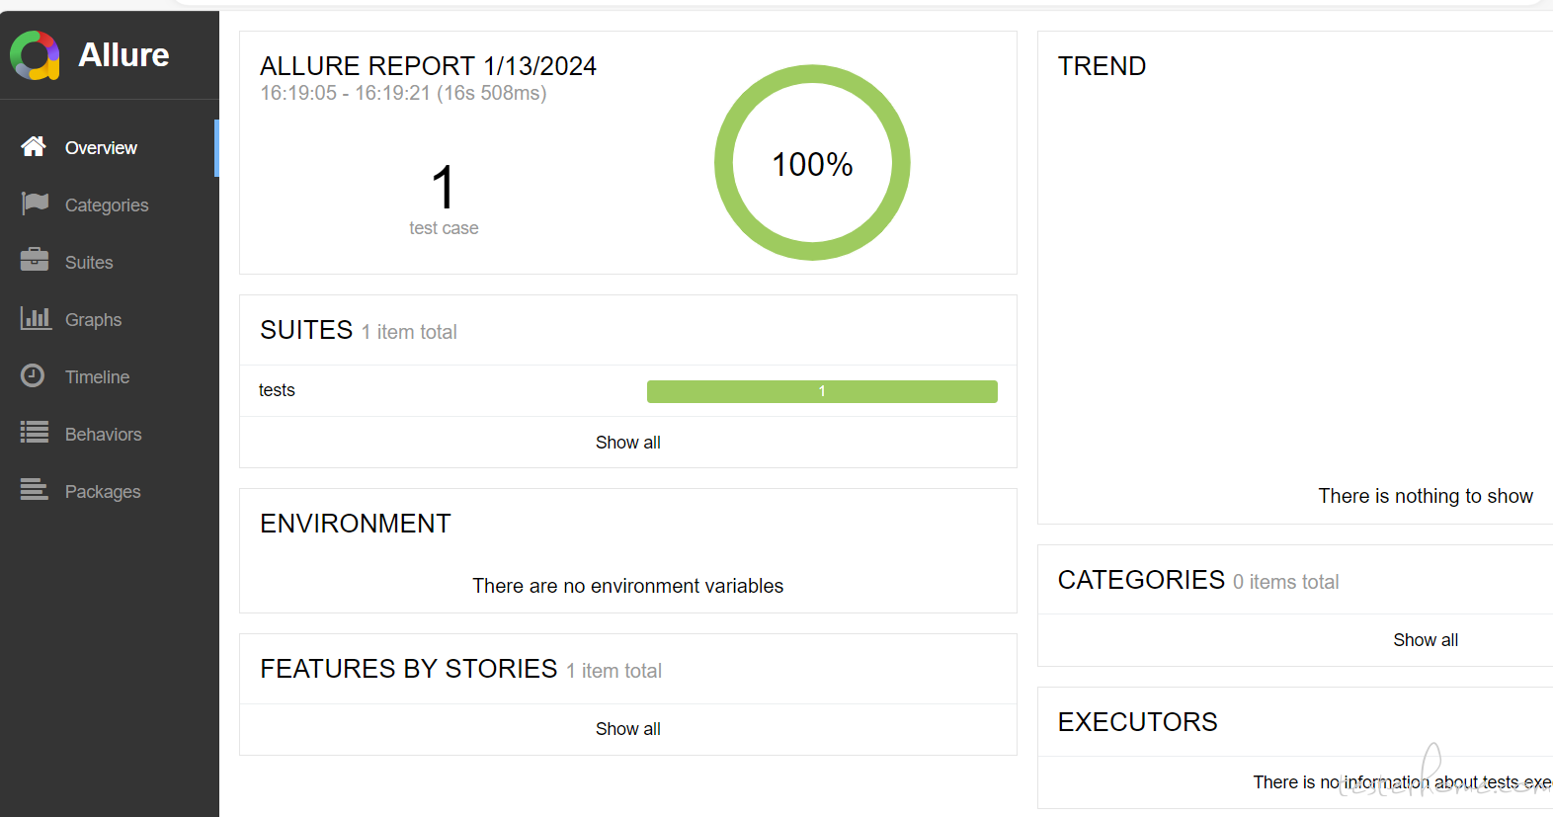The width and height of the screenshot is (1553, 817).
Task: Show all categories
Action: click(x=1426, y=640)
